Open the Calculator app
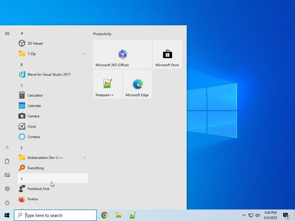295x221 pixels. pos(53,95)
